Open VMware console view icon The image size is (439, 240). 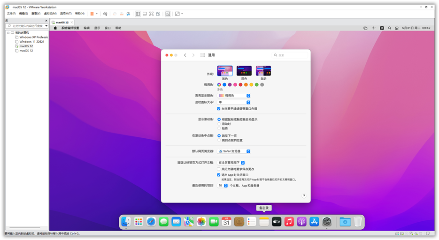[168, 14]
